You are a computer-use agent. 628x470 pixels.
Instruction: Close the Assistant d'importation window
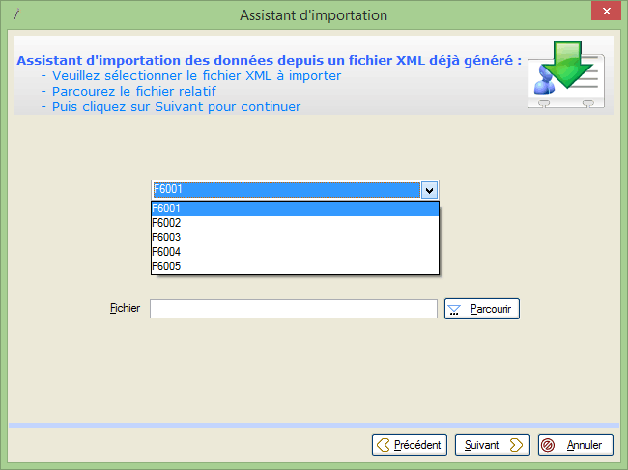tap(607, 12)
